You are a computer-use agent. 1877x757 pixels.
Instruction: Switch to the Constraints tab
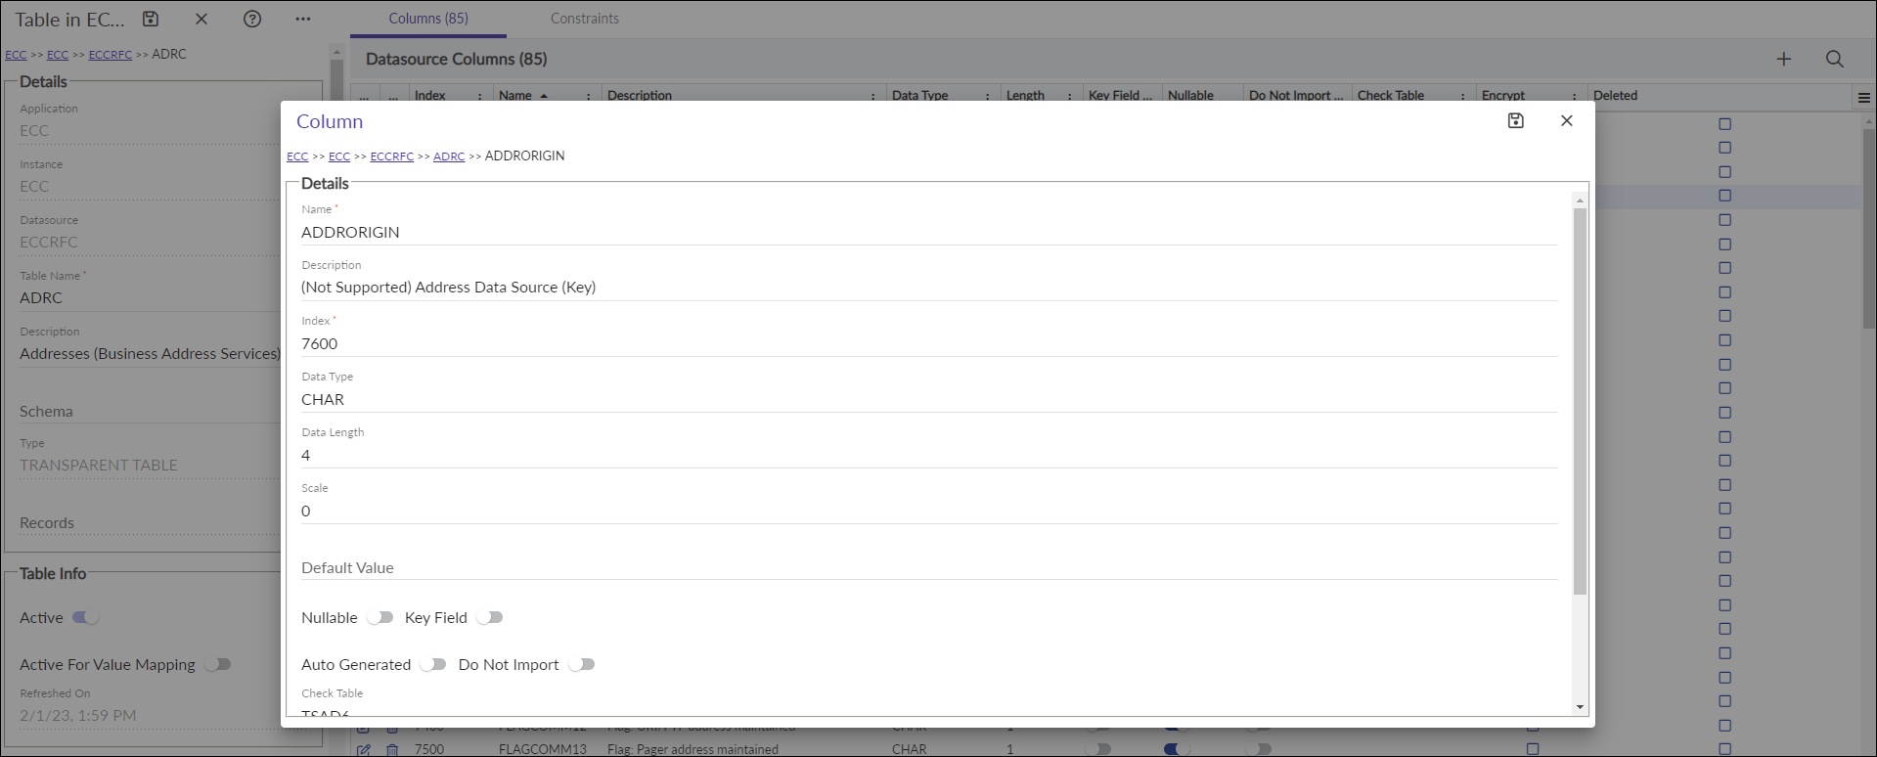pyautogui.click(x=585, y=19)
